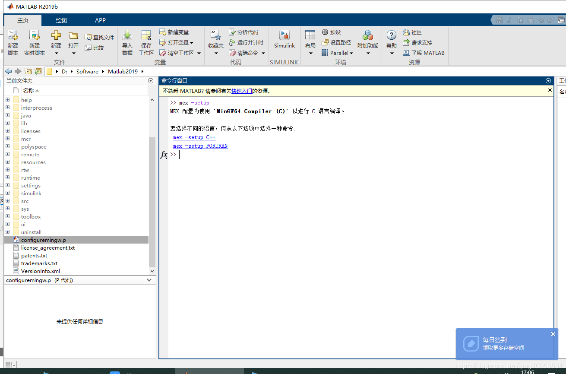
Task: Click the mex -setup FORTRAN link
Action: [x=200, y=146]
